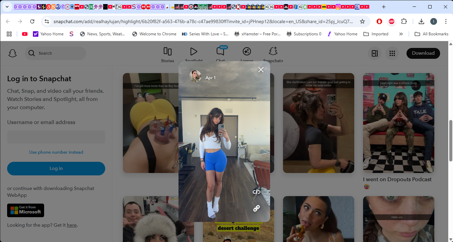The height and width of the screenshot is (242, 453).
Task: Open the All Bookmarks folder
Action: [x=432, y=34]
